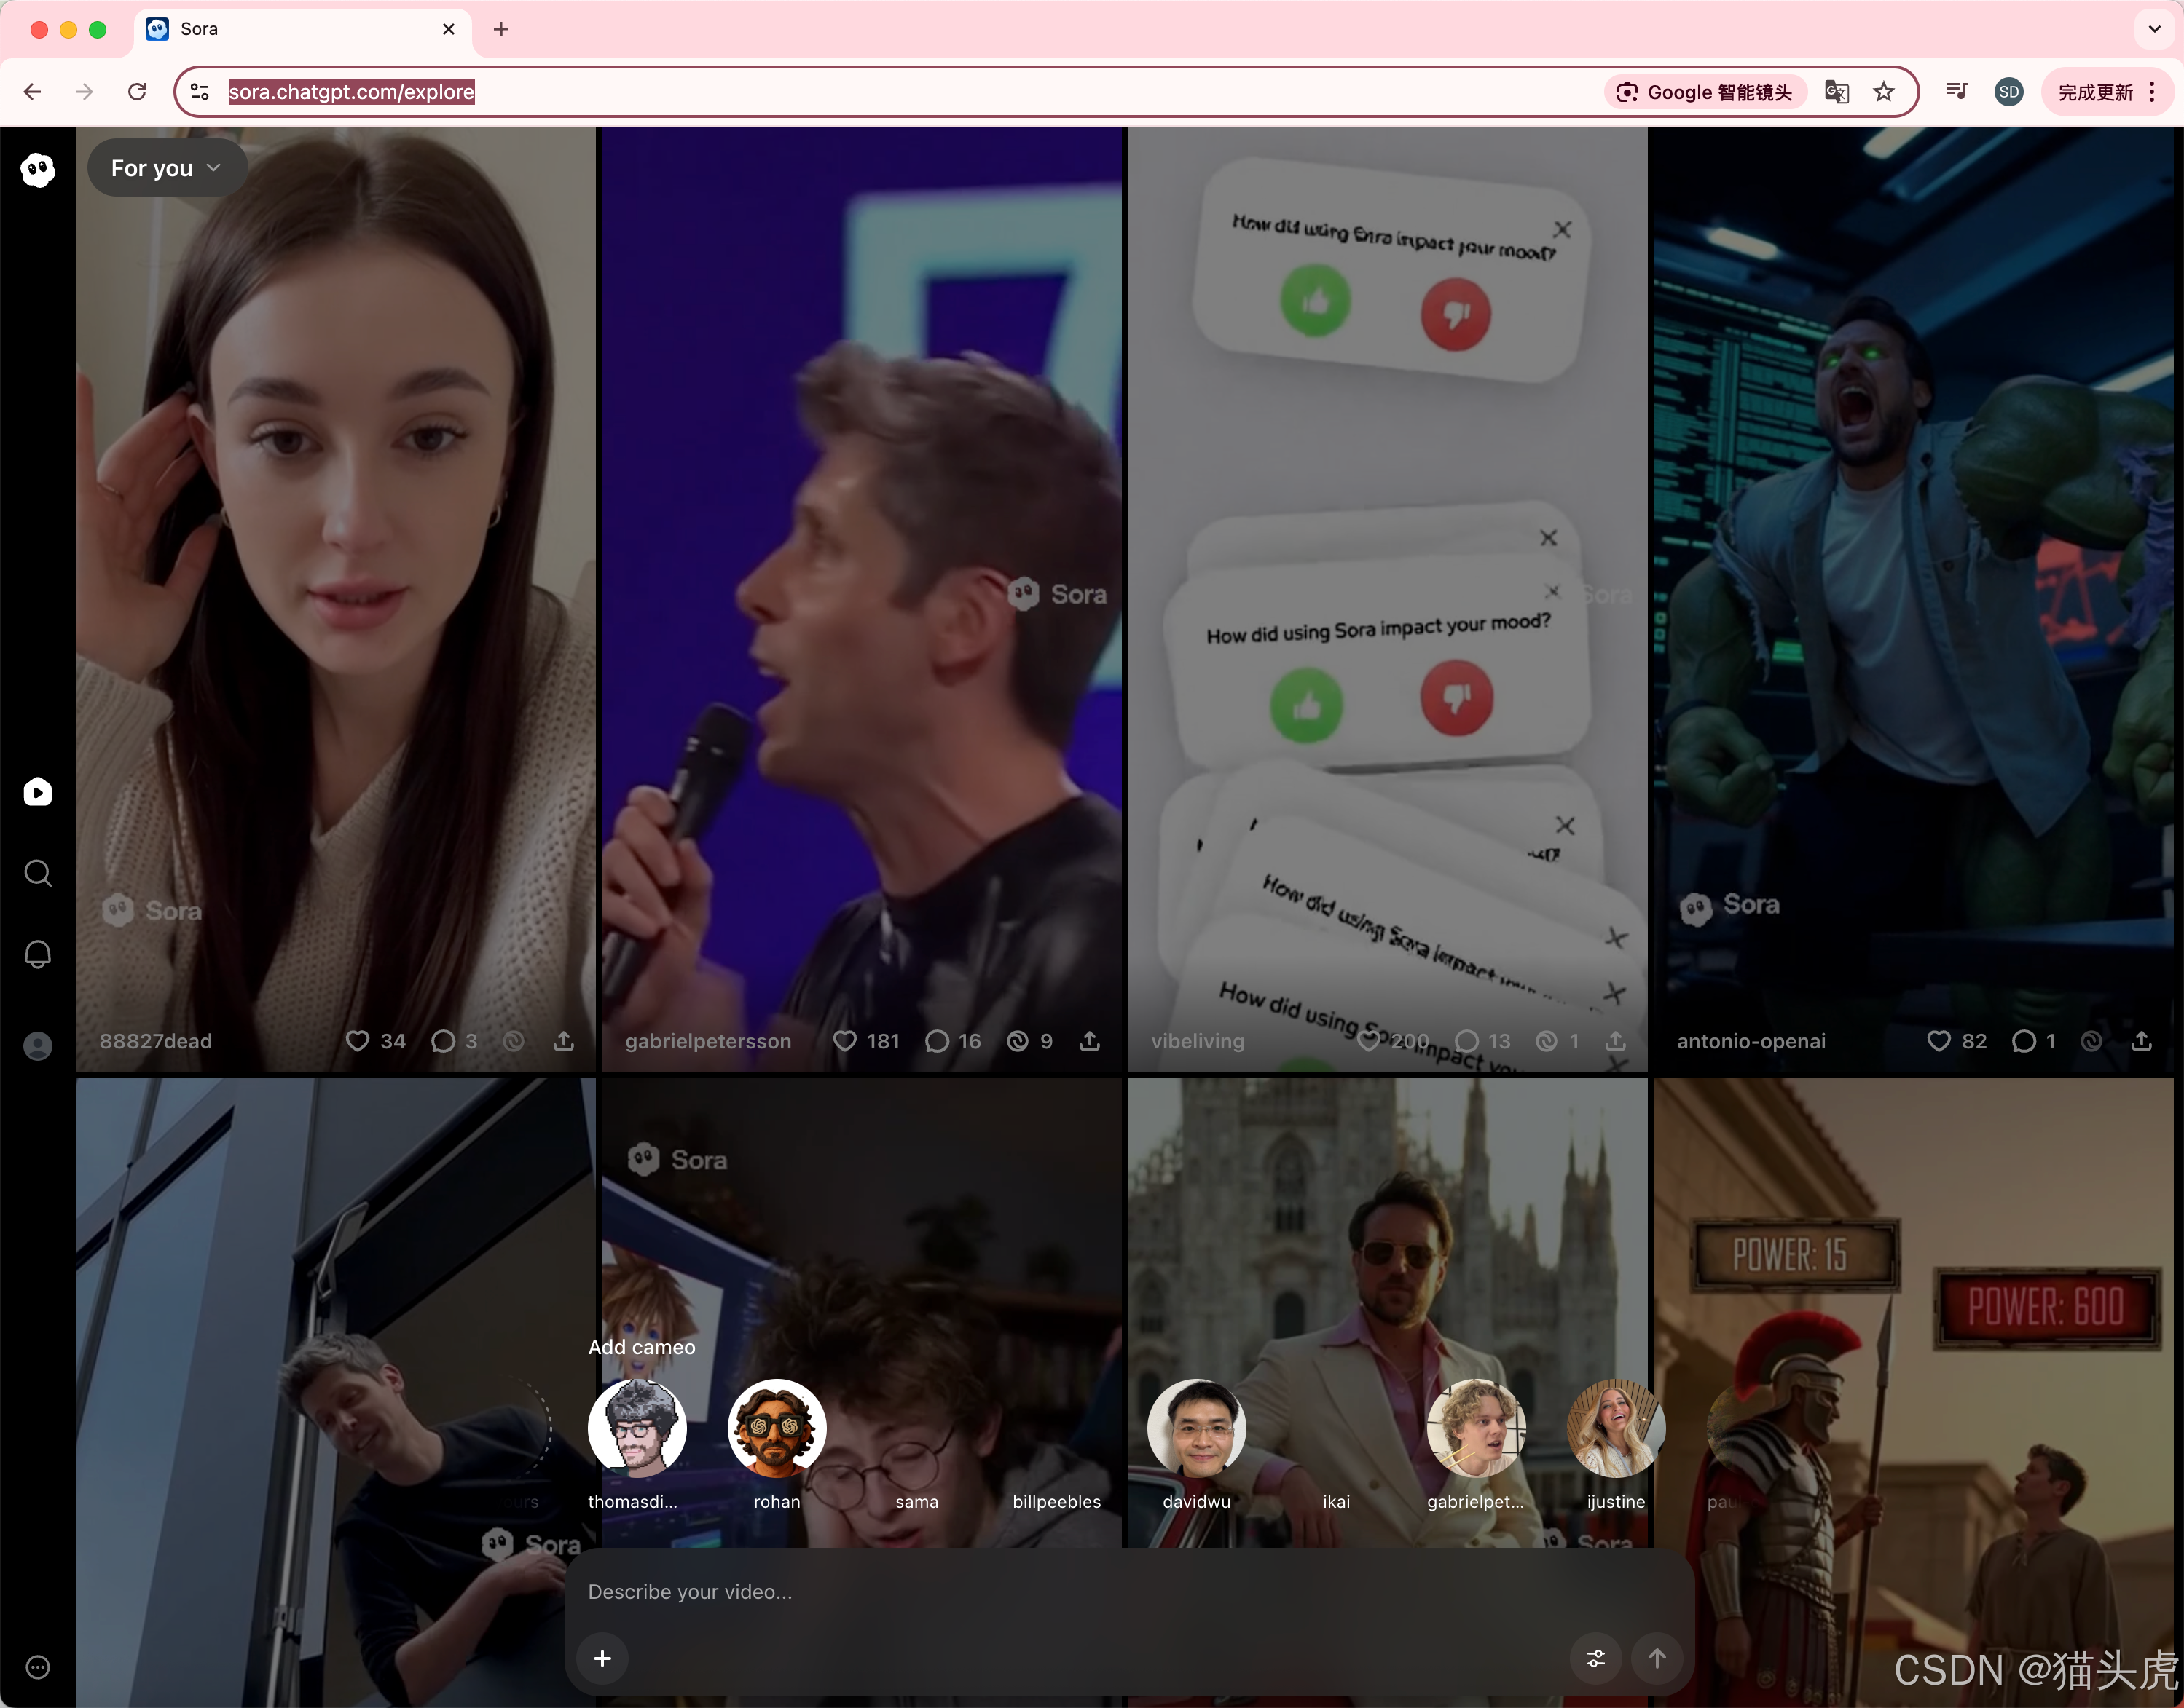
Task: Open profile avatar icon in sidebar
Action: pyautogui.click(x=38, y=1045)
